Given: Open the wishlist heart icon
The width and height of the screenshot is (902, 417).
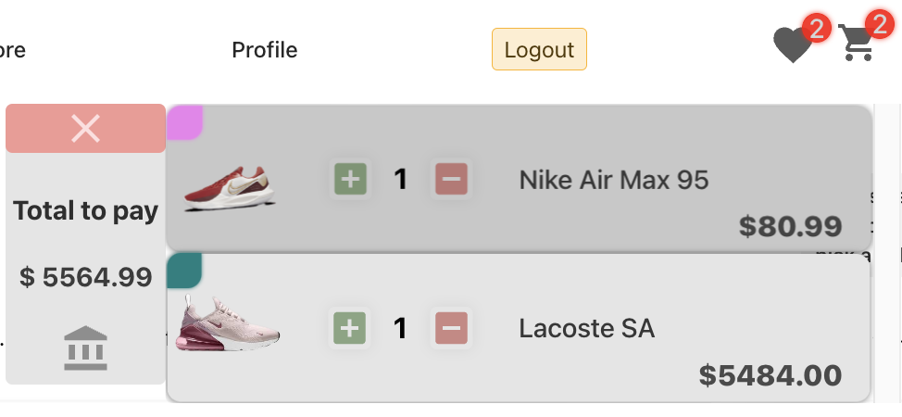Looking at the screenshot, I should tap(792, 46).
